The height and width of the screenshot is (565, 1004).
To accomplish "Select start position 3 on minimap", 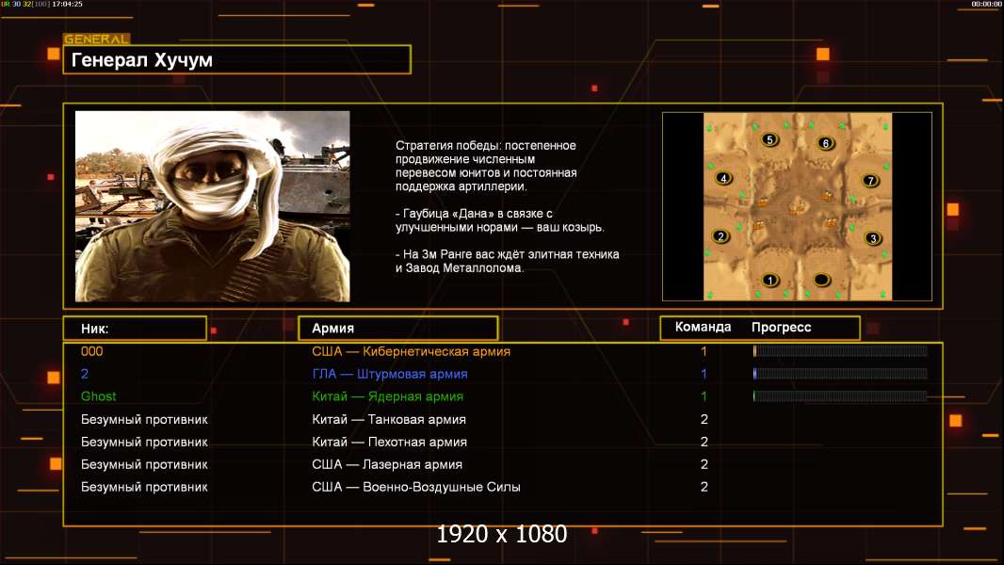I will coord(873,238).
